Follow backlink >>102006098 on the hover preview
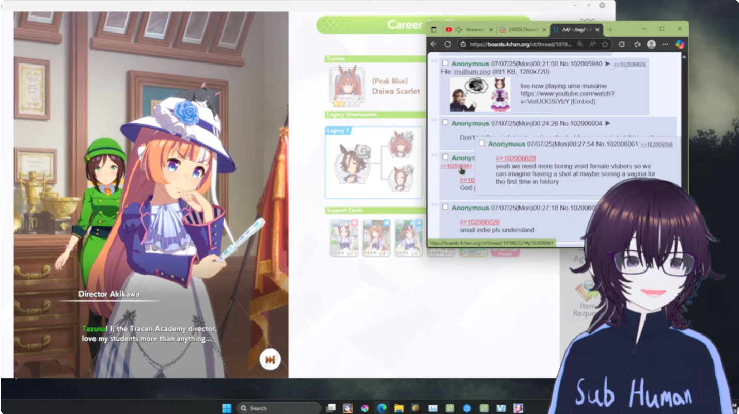 tap(656, 145)
